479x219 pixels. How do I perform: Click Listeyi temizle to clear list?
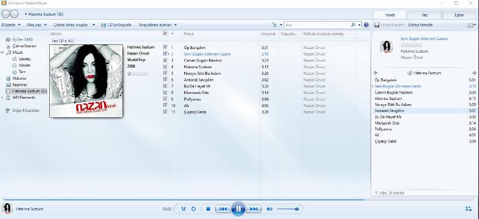pos(420,25)
